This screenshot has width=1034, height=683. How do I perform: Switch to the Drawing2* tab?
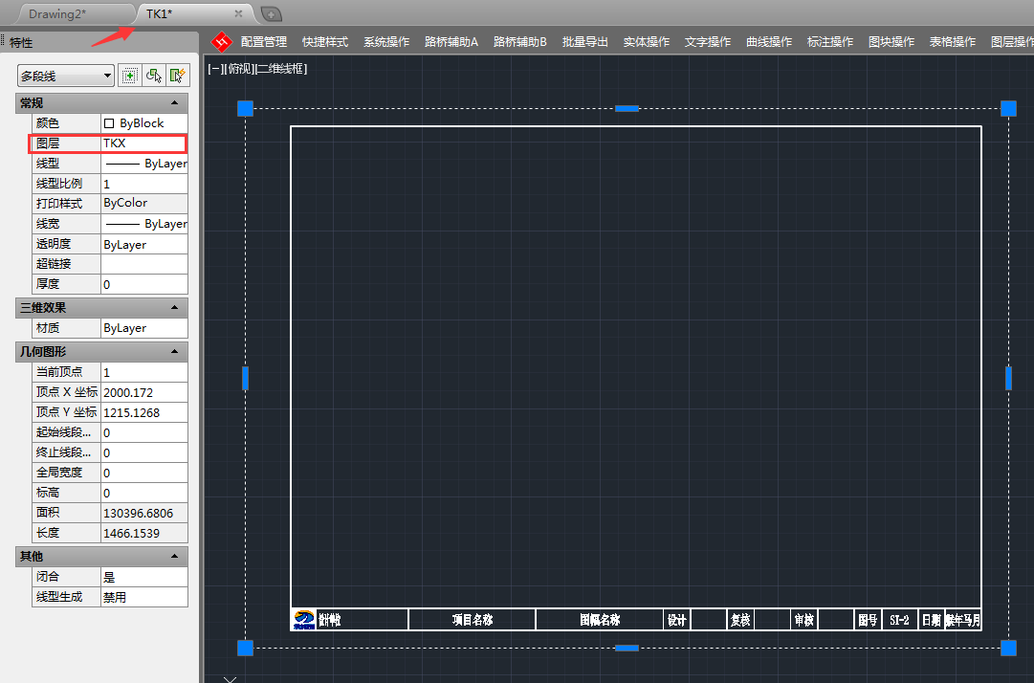point(57,13)
